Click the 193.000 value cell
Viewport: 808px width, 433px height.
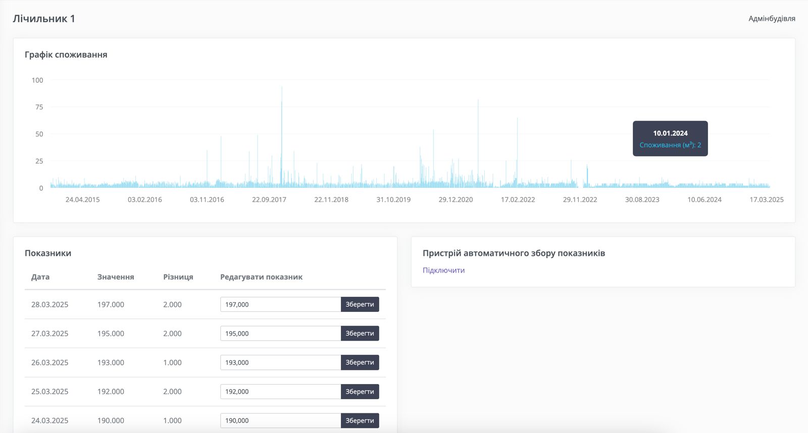[111, 362]
